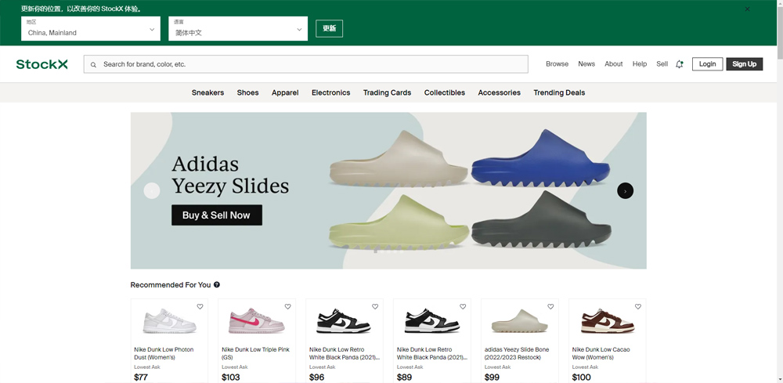This screenshot has width=783, height=383.
Task: Go to previous carousel banner slide
Action: coord(152,190)
